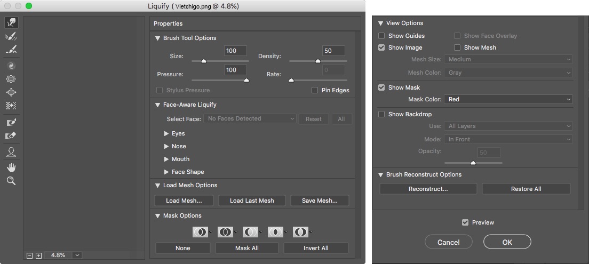Open the Mesh Size dropdown
The width and height of the screenshot is (589, 264).
click(x=508, y=59)
